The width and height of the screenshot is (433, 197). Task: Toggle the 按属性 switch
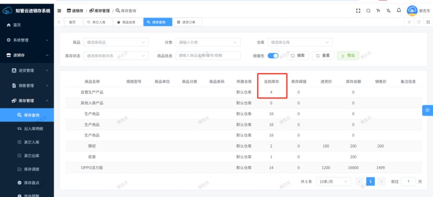[273, 56]
